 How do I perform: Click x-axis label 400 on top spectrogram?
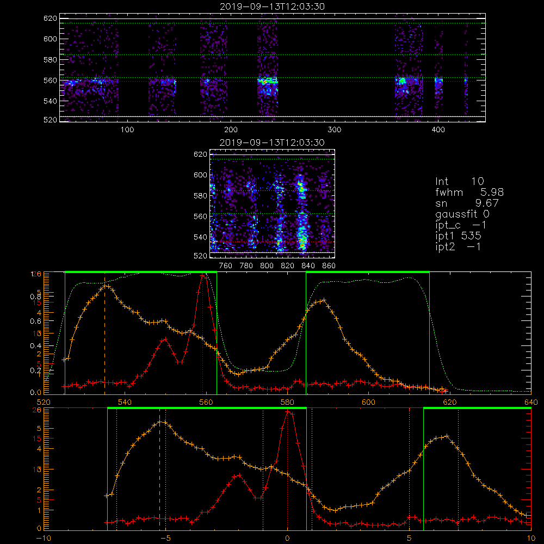tap(438, 130)
